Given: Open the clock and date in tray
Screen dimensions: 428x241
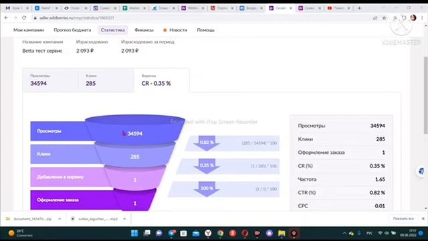Looking at the screenshot, I should 409,233.
